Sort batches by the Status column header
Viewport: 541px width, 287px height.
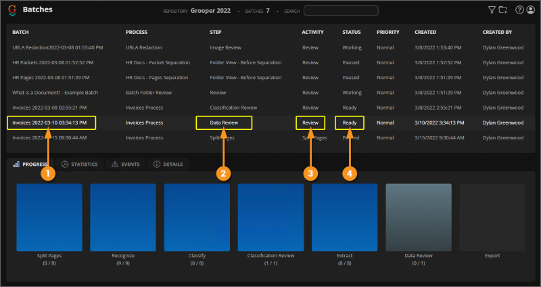tap(352, 32)
